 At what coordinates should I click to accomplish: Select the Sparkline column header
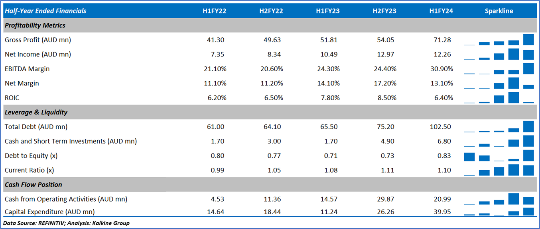click(x=499, y=11)
